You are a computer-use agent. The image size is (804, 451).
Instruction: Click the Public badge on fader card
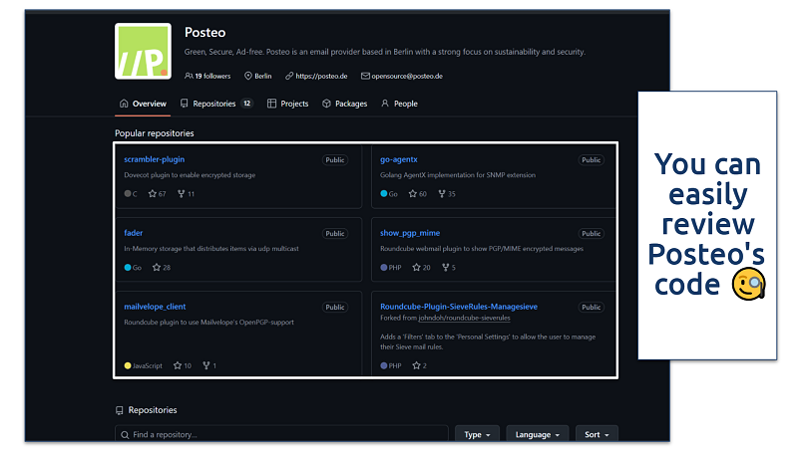click(x=335, y=234)
